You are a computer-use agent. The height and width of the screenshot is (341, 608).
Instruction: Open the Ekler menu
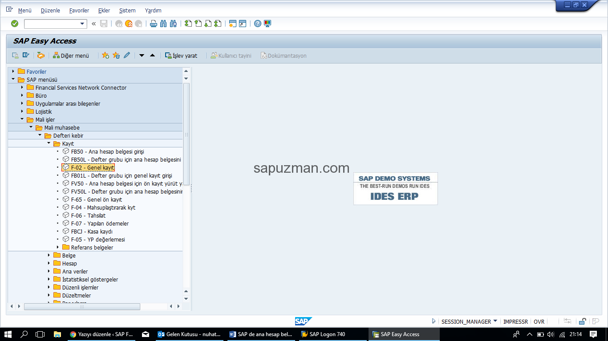(x=104, y=11)
